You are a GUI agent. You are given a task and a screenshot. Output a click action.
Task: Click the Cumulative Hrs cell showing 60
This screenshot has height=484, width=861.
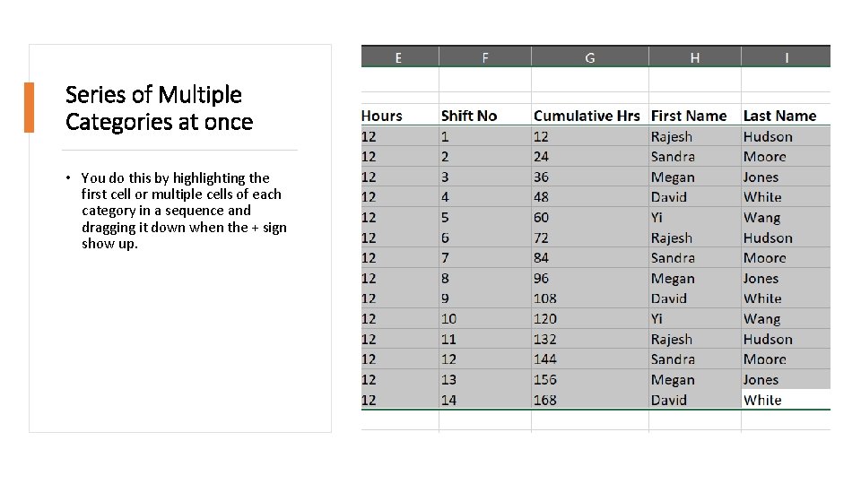click(x=590, y=217)
